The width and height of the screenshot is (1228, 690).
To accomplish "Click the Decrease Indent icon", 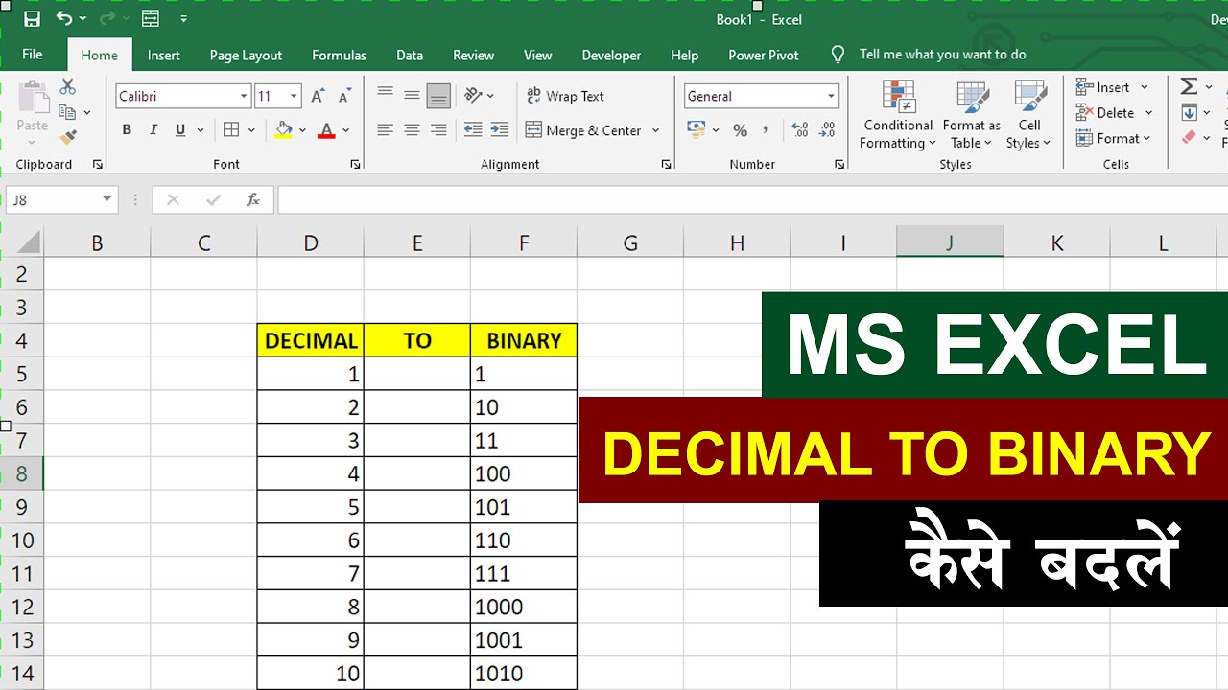I will coord(473,129).
